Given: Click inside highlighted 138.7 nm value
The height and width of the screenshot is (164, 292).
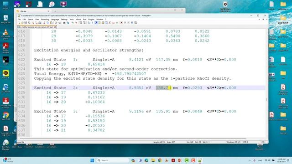Looking at the screenshot, I should pos(163,88).
